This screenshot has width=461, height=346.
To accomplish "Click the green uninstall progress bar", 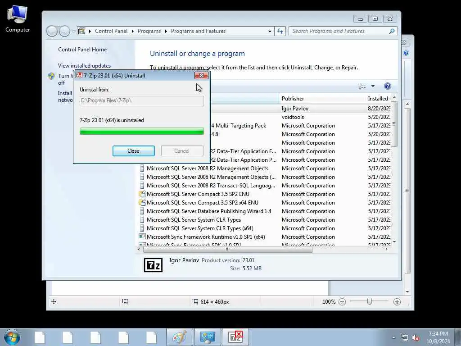I will 141,131.
